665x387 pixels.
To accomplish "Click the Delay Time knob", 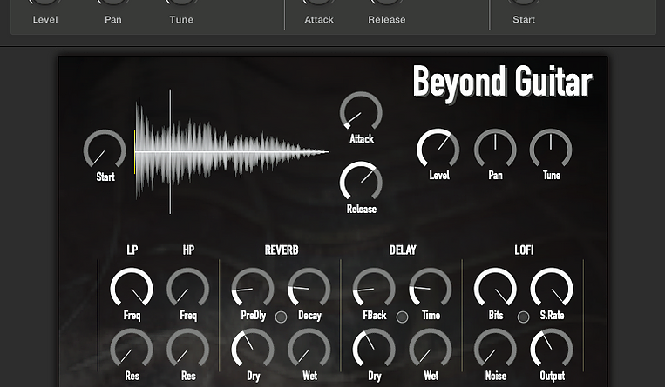I will (431, 288).
